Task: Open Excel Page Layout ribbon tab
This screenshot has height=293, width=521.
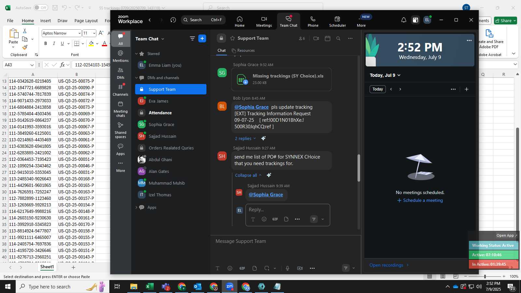Action: pyautogui.click(x=86, y=21)
